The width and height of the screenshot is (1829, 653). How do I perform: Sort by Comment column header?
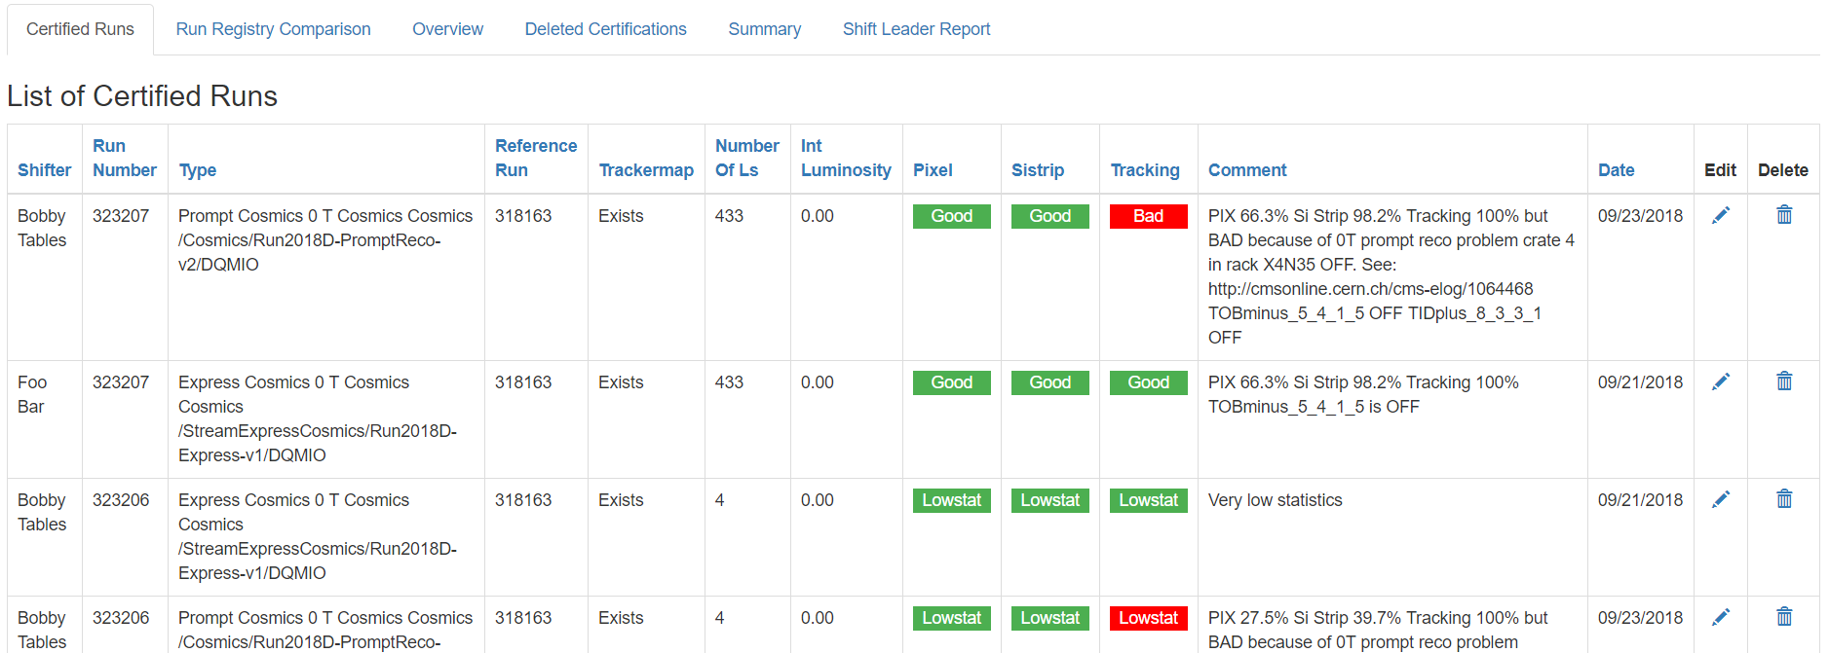point(1247,170)
